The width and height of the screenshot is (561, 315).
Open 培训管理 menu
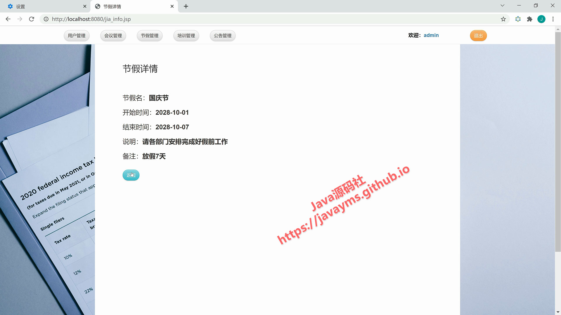click(186, 36)
